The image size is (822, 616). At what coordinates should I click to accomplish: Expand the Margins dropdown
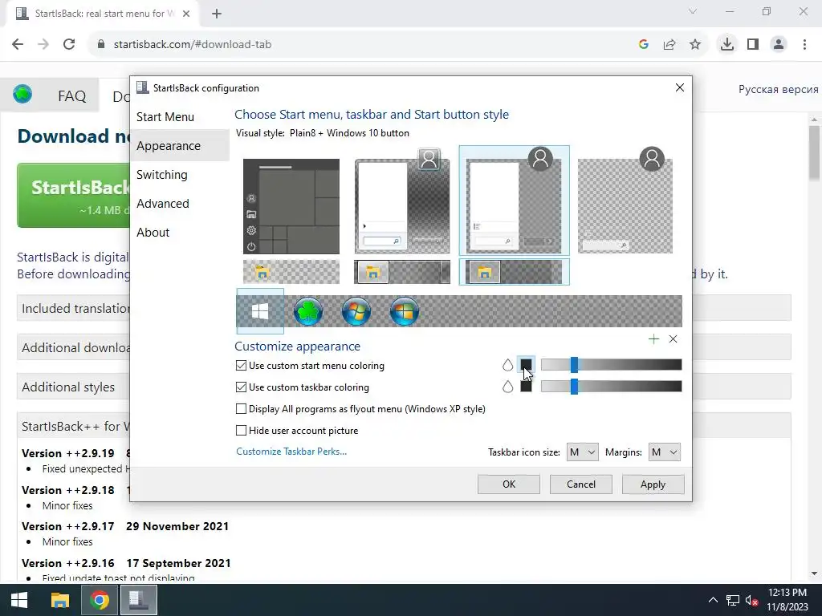pos(664,452)
